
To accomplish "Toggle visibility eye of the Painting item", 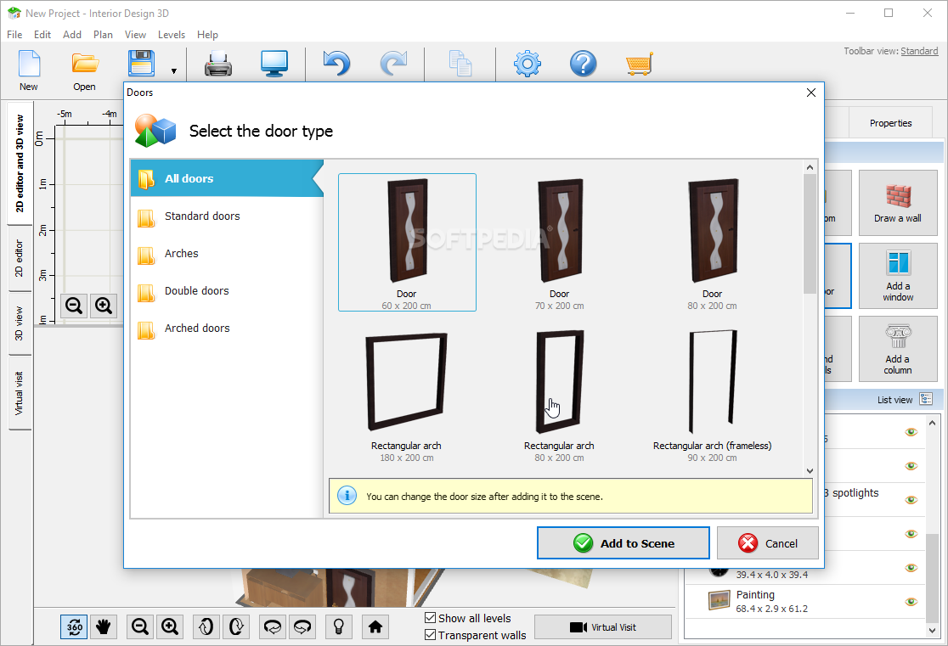I will [x=911, y=602].
